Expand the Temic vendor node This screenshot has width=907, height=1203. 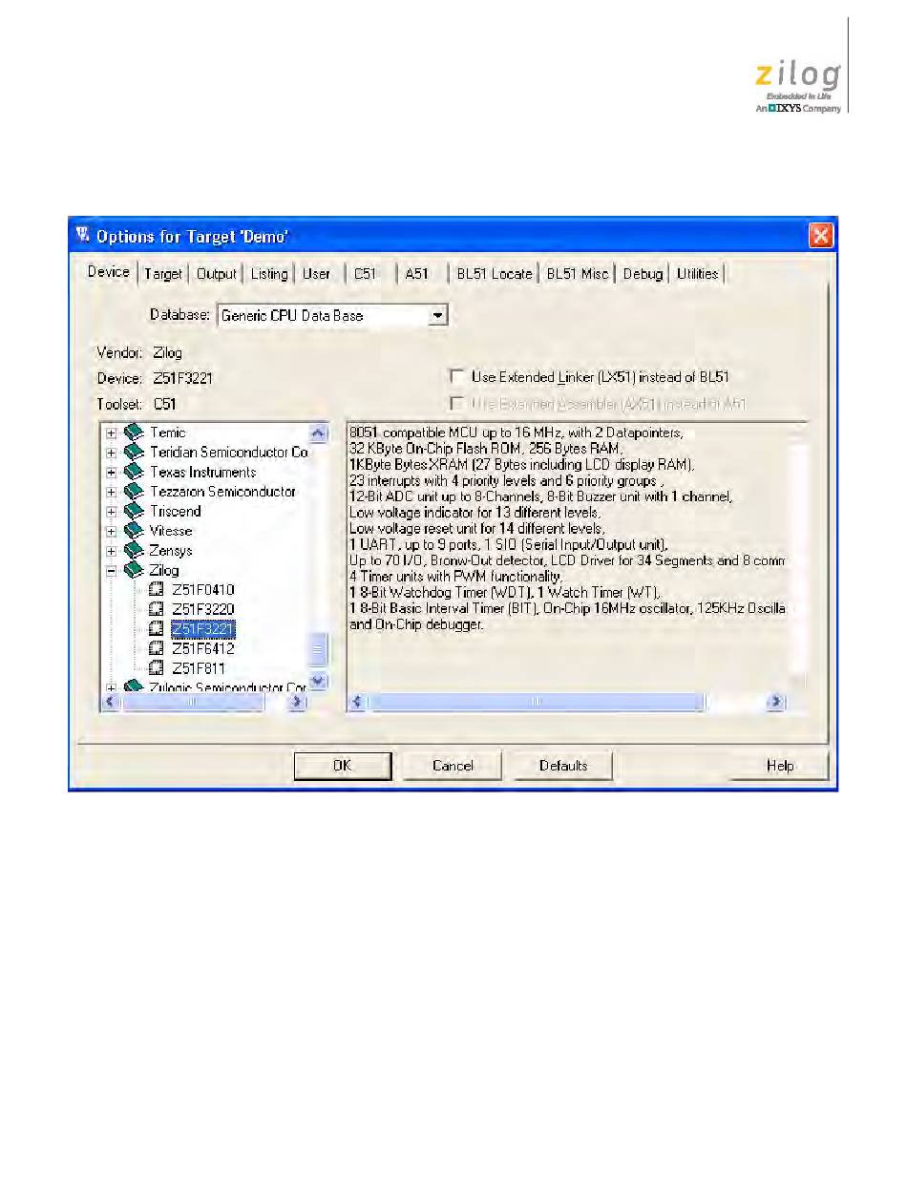112,433
